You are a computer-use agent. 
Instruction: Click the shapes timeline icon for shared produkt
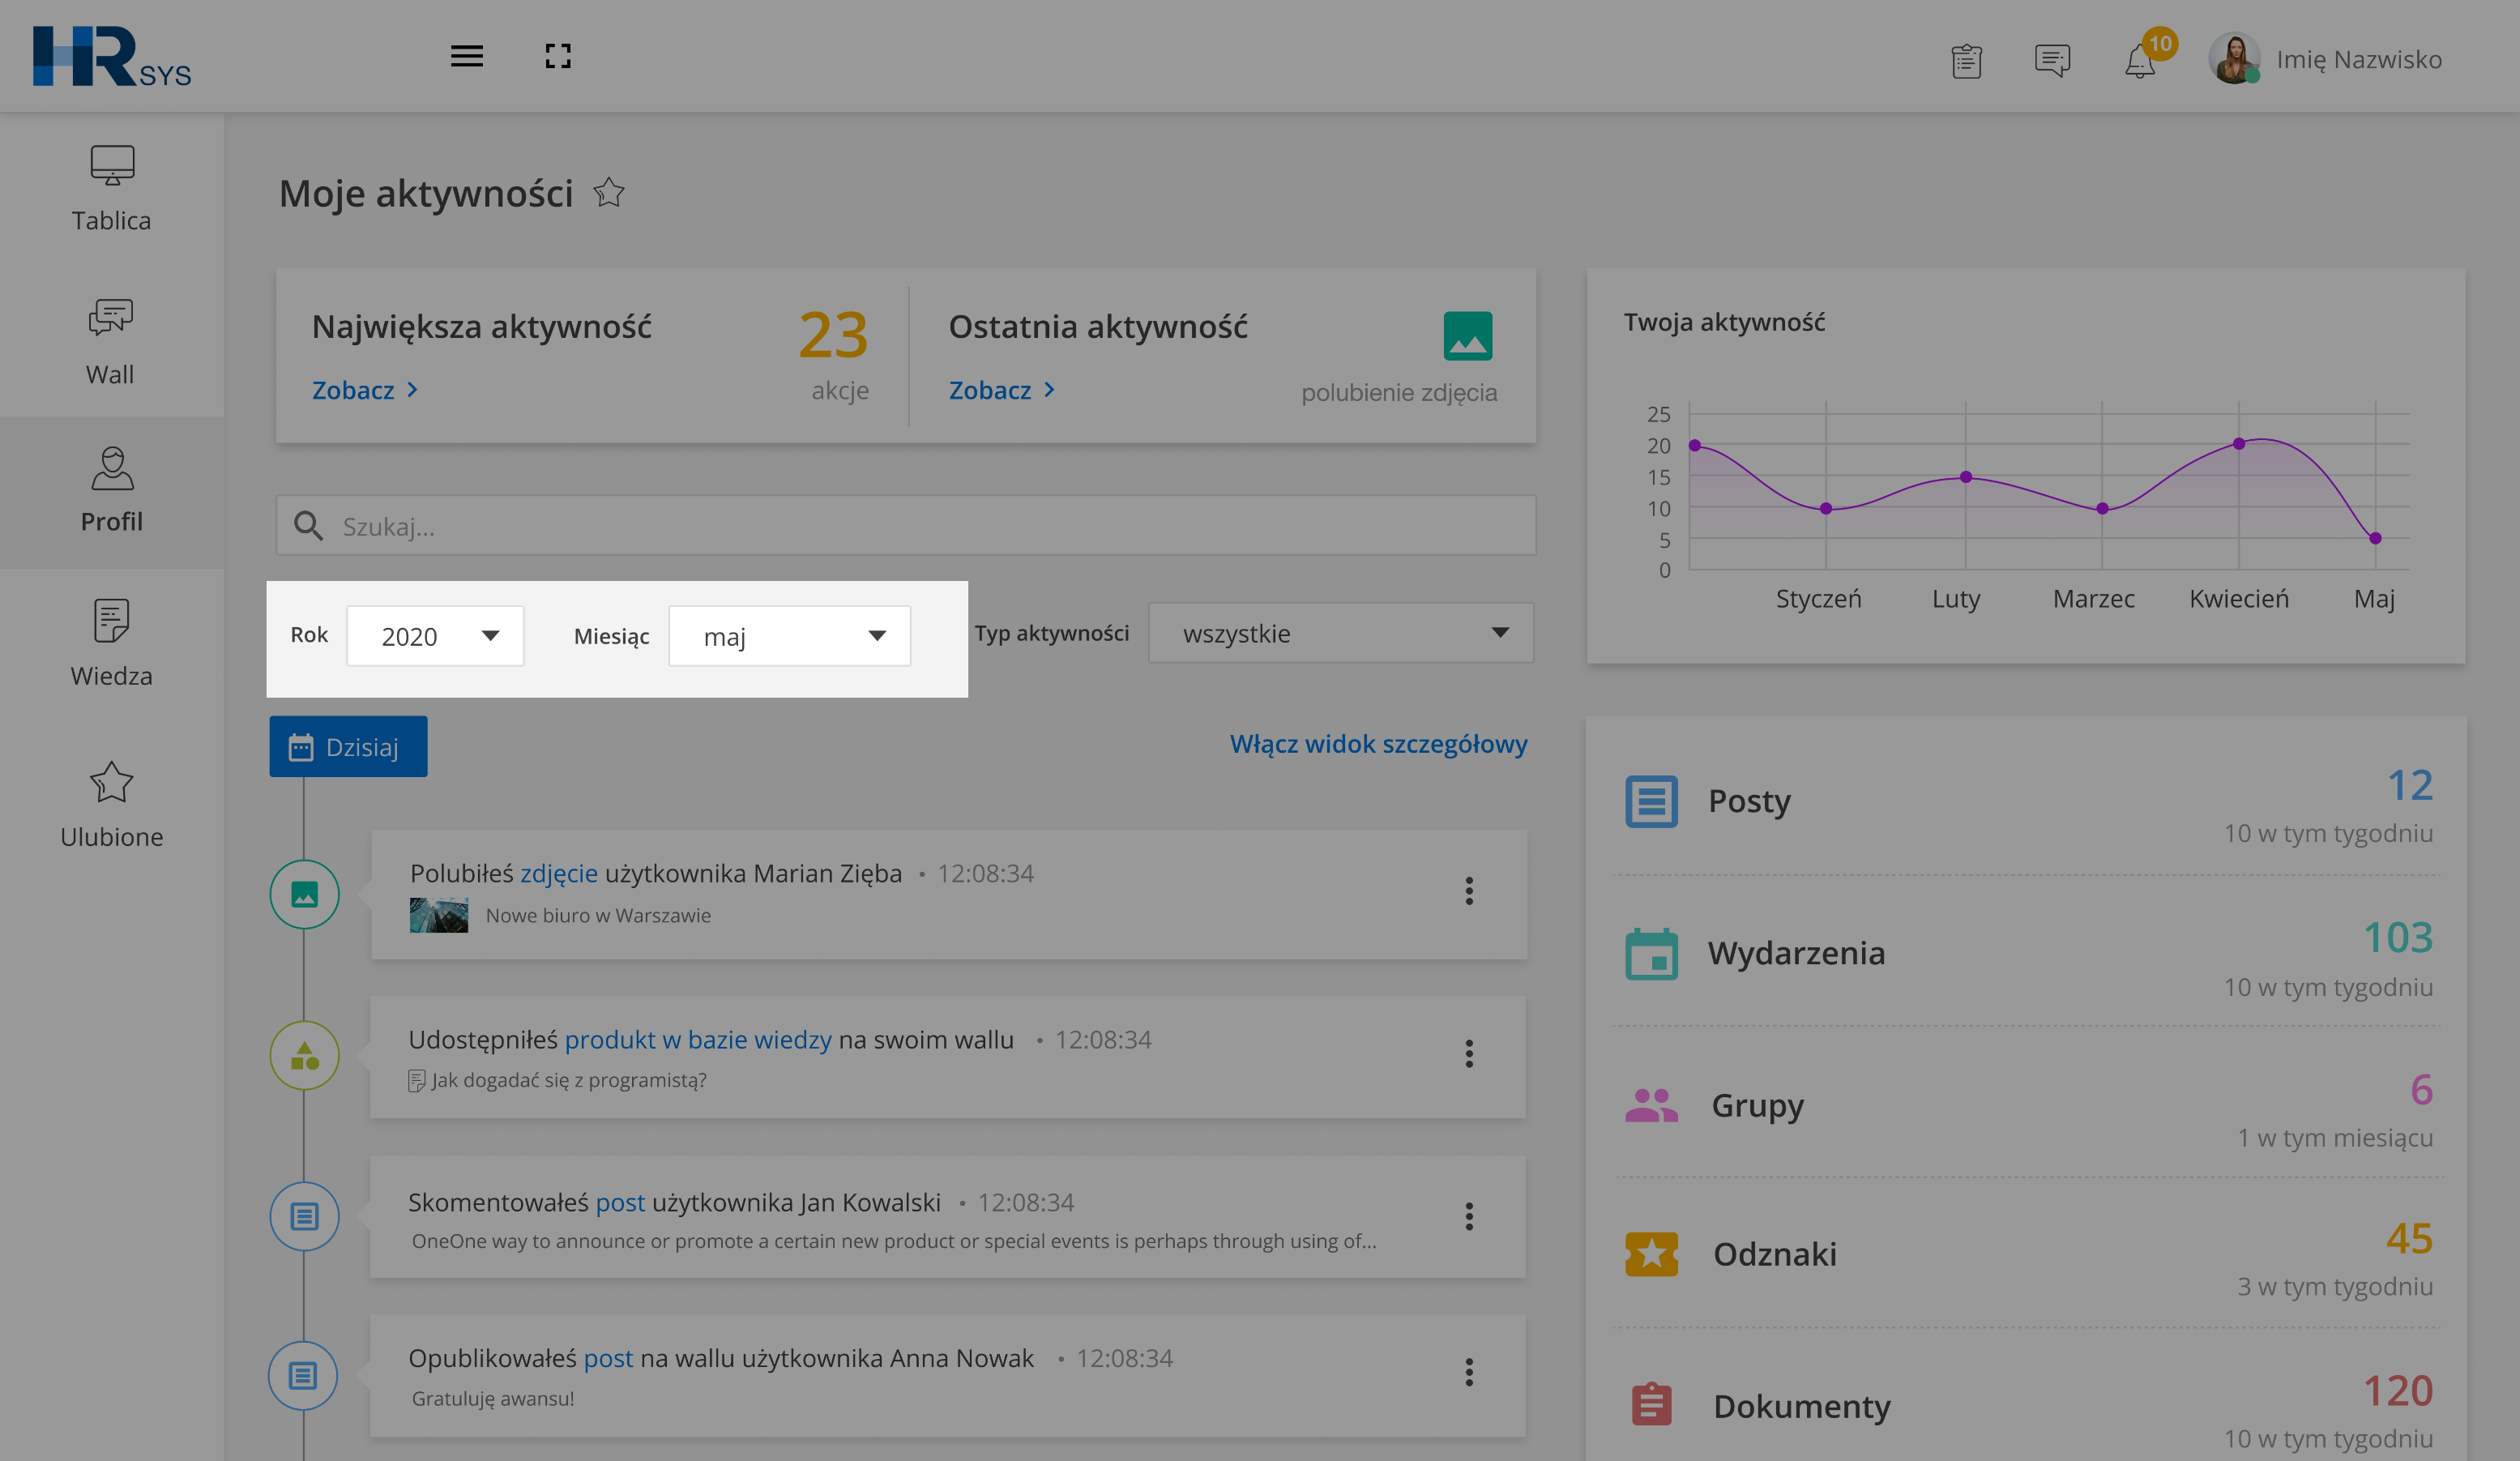pos(304,1055)
